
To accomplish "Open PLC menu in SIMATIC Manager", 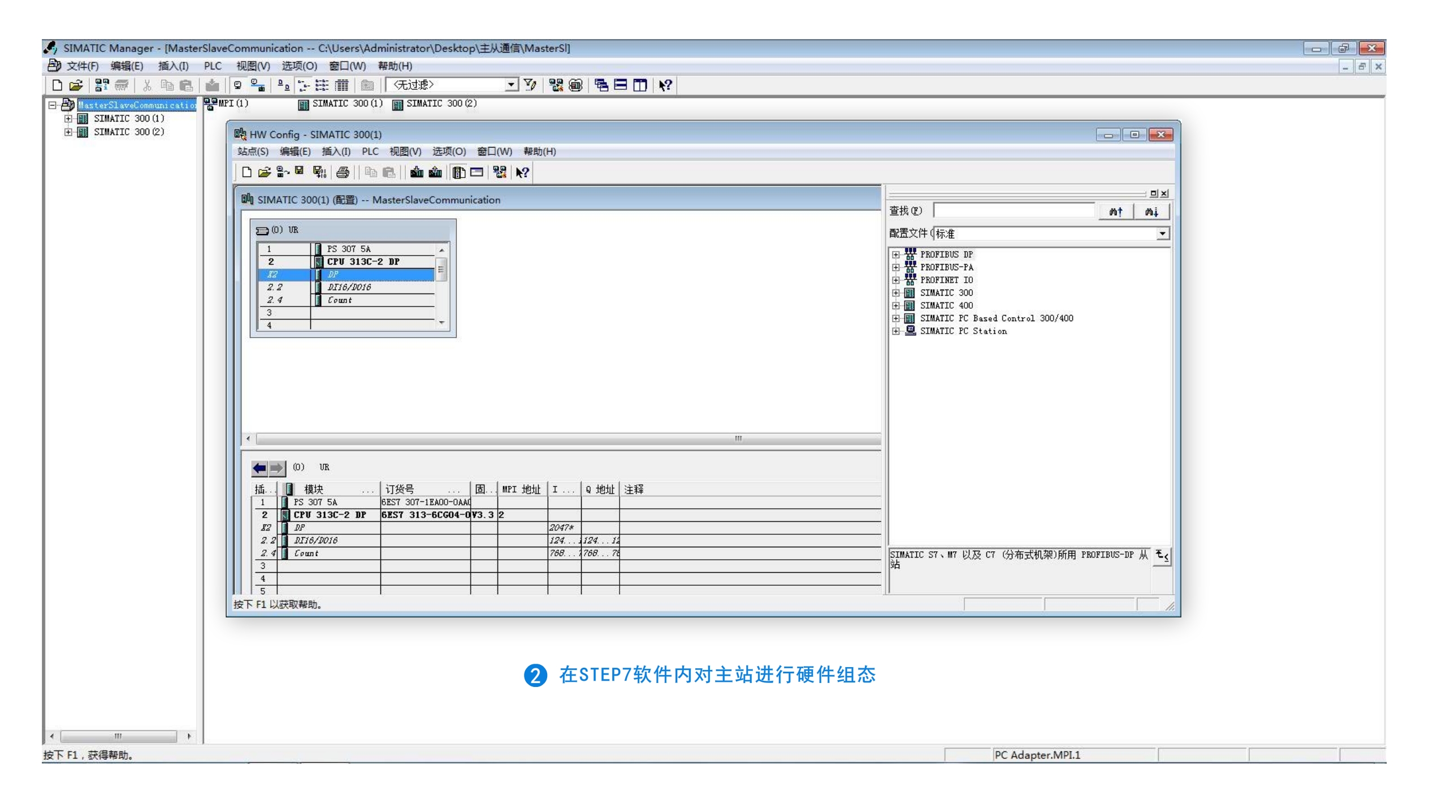I will tap(213, 66).
